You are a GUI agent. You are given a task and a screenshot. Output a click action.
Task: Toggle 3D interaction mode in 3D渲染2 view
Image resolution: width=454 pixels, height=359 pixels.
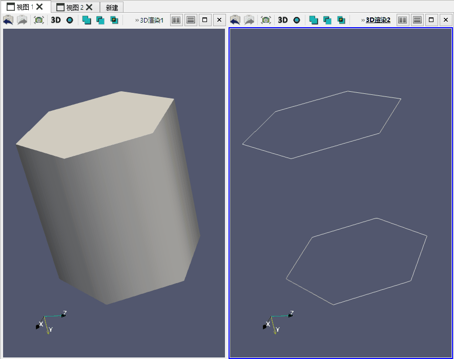tap(282, 20)
